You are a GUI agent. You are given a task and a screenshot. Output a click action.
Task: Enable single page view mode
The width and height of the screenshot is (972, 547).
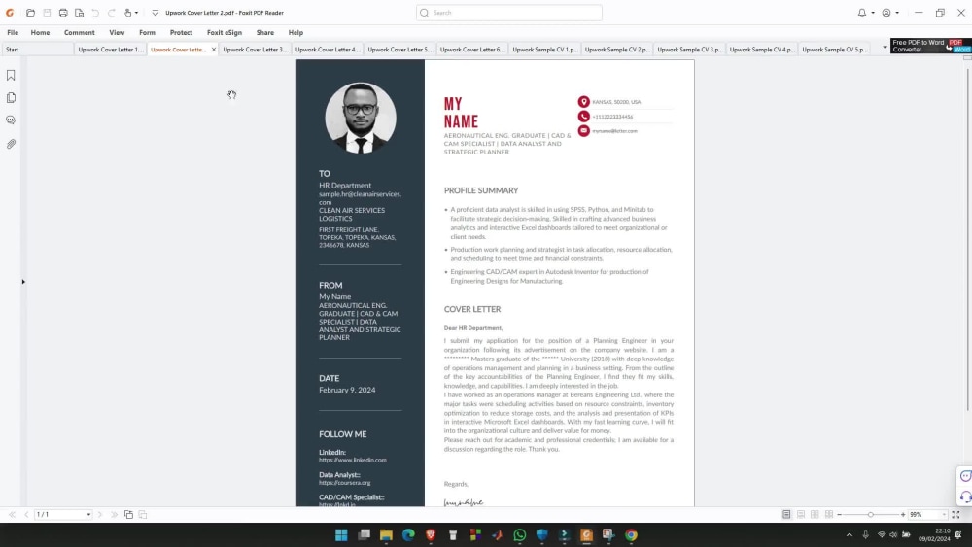tap(786, 515)
